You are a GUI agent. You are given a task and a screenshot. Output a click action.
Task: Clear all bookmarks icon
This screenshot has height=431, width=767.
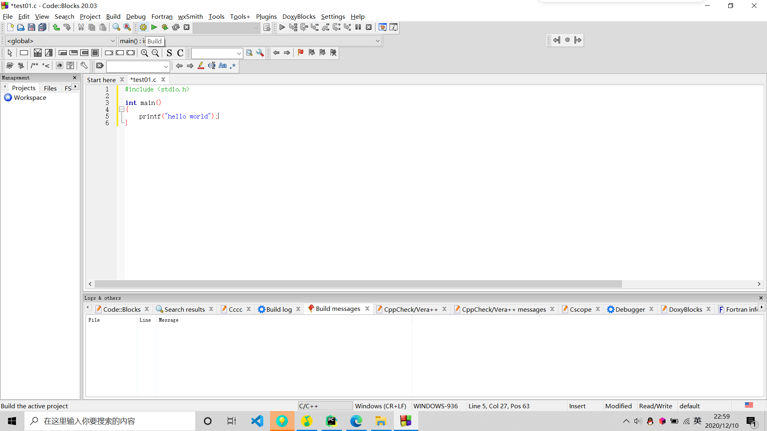click(x=333, y=53)
